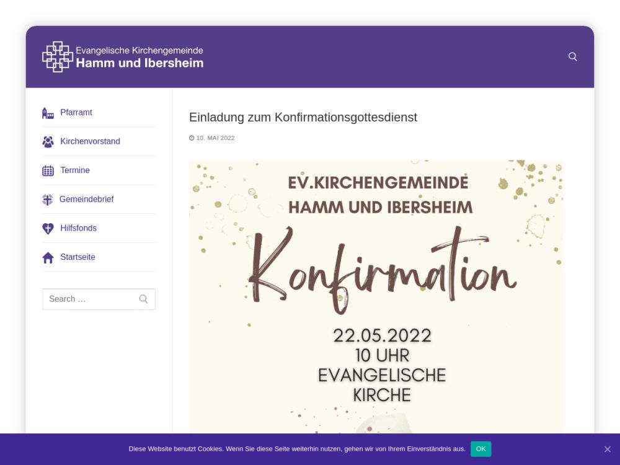The height and width of the screenshot is (465, 620).
Task: Click the heart icon beside Hilfsfonds
Action: click(48, 228)
